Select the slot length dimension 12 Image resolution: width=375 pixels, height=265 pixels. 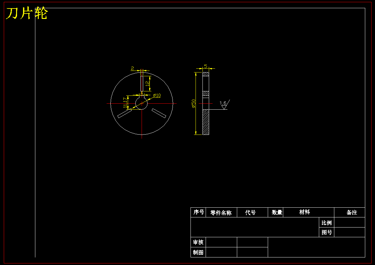pos(148,84)
